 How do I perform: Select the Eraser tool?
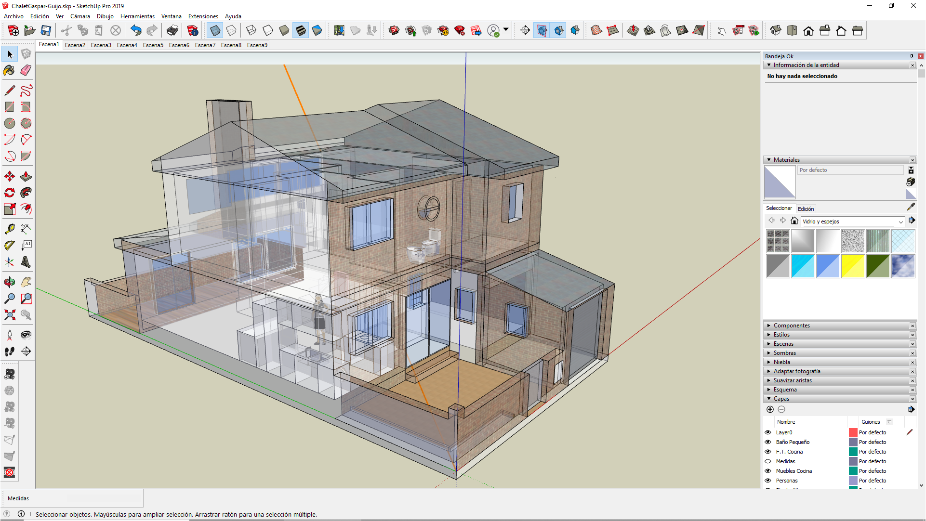click(26, 70)
